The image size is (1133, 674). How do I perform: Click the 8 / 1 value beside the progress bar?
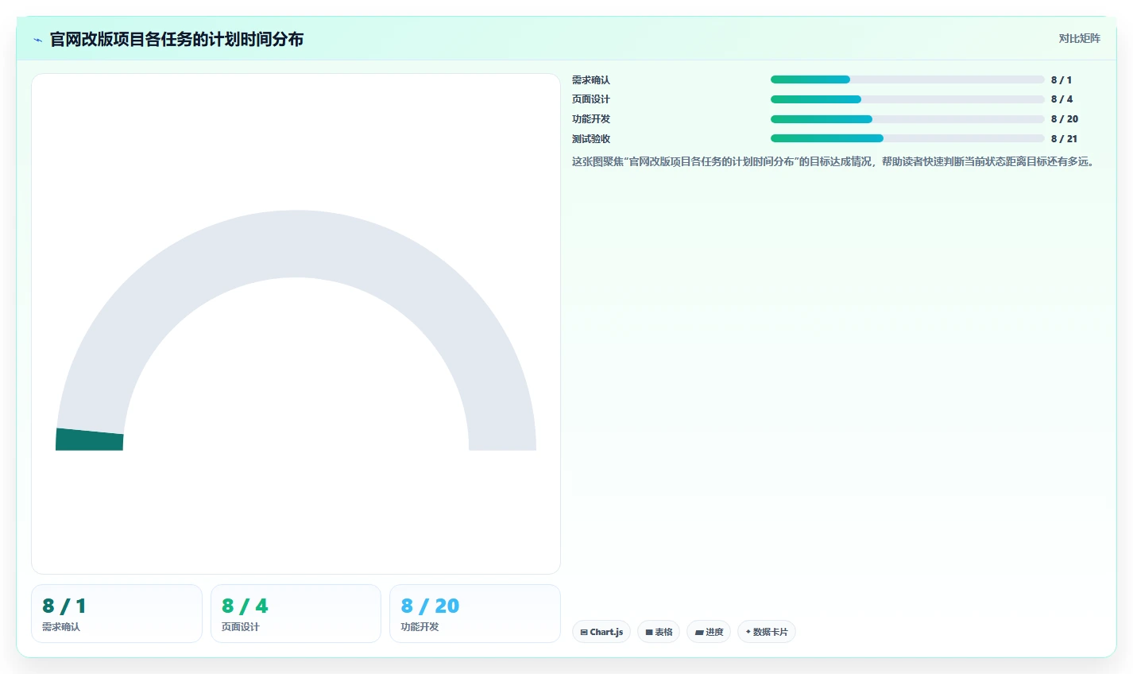tap(1061, 80)
